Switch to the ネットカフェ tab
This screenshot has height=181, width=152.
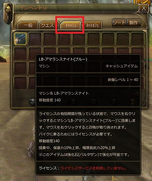point(92,25)
